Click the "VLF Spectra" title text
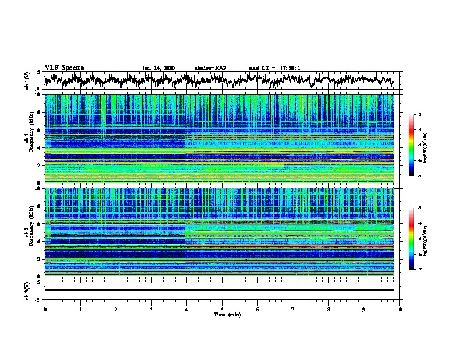 pyautogui.click(x=64, y=68)
